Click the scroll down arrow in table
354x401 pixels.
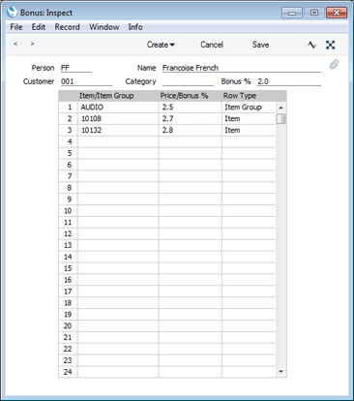[x=280, y=372]
